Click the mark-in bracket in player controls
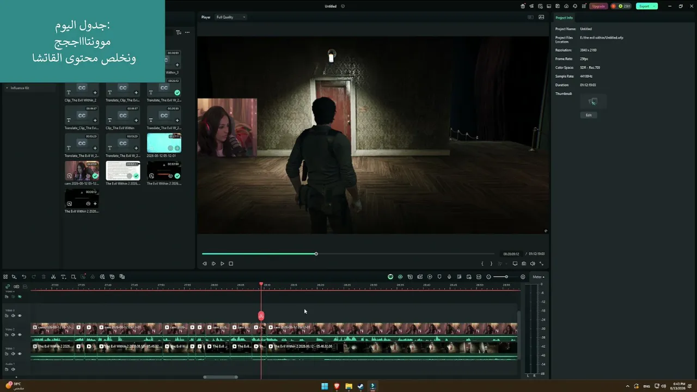Image resolution: width=697 pixels, height=392 pixels. (482, 264)
